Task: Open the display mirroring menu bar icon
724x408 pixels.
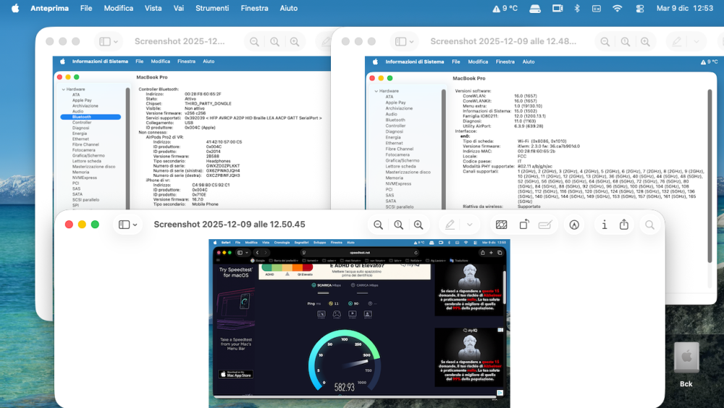Action: 557,8
